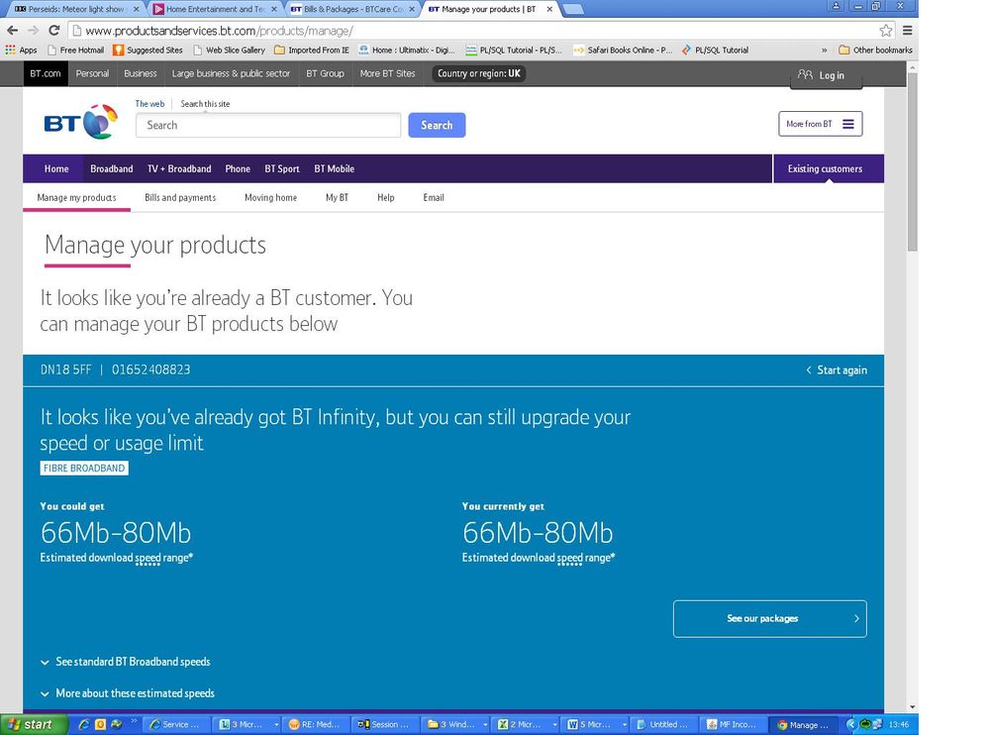The image size is (989, 735).
Task: Open the Windows start button
Action: 34,724
